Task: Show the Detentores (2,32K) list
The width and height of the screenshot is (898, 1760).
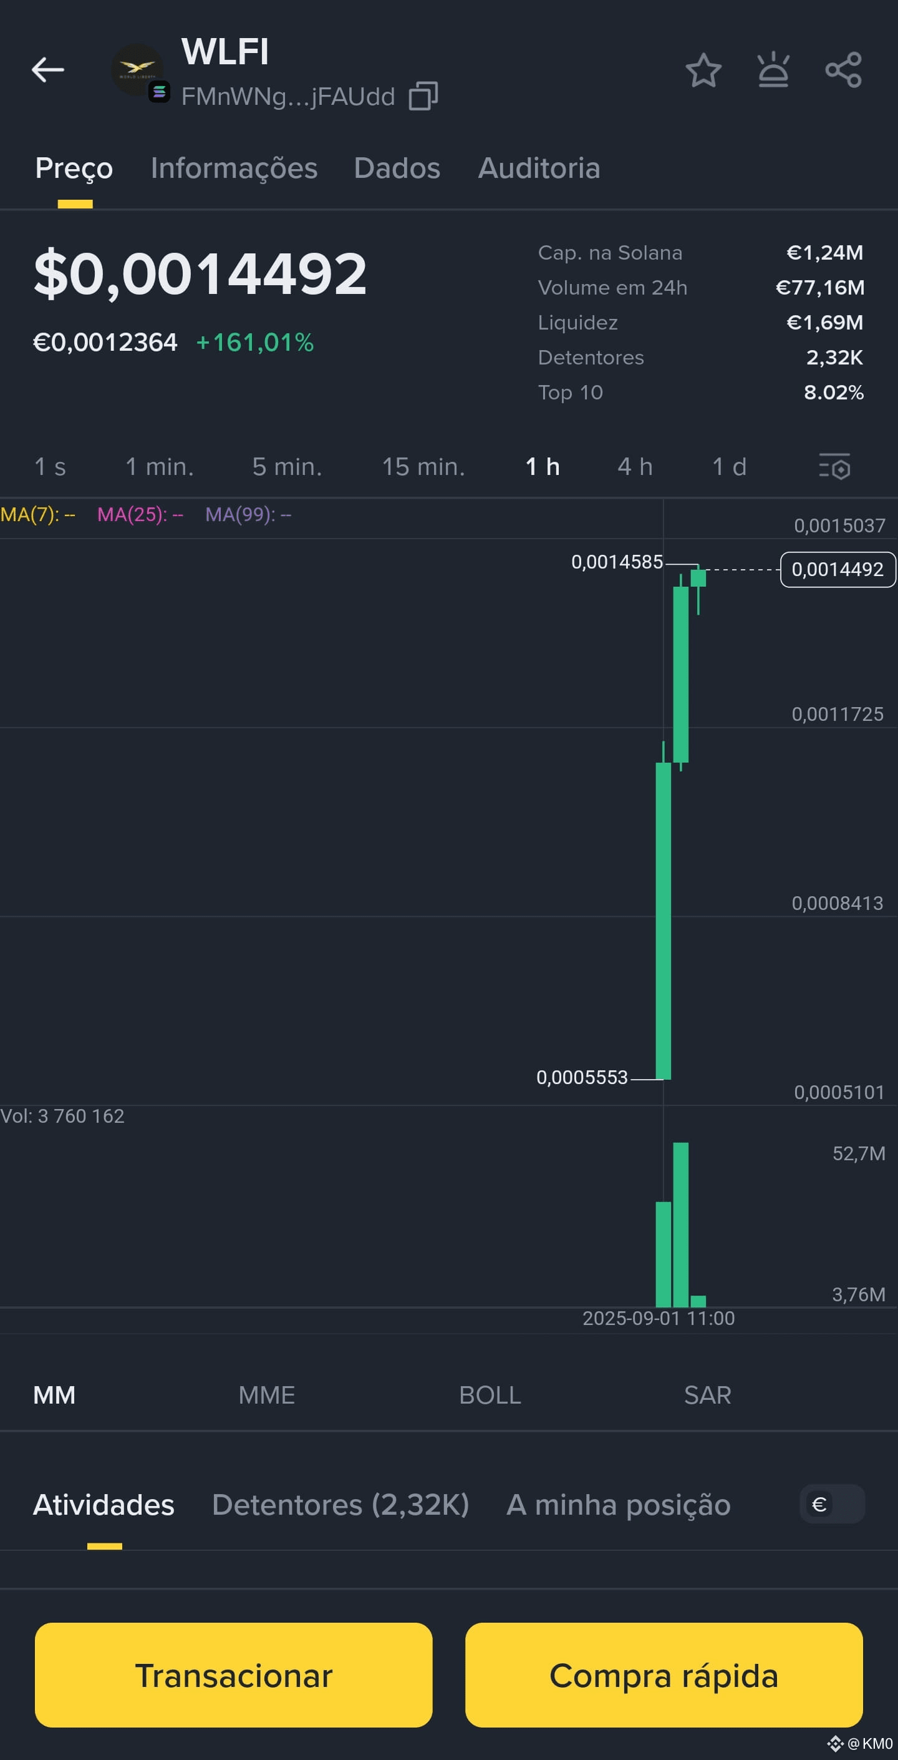Action: point(340,1505)
